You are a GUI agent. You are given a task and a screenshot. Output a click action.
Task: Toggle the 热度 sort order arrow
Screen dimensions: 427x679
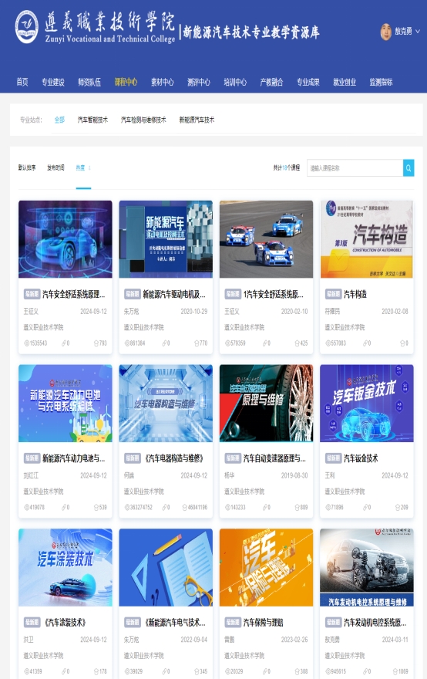click(x=89, y=168)
